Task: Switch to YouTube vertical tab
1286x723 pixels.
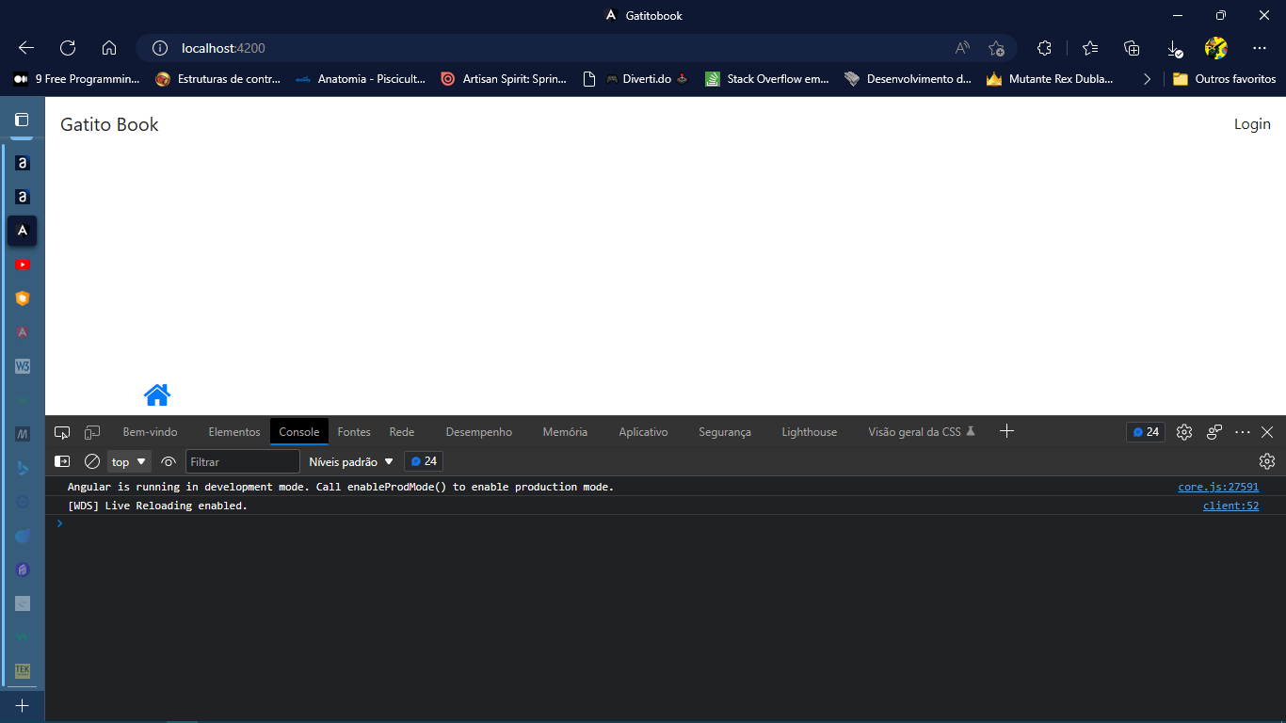Action: [x=23, y=265]
